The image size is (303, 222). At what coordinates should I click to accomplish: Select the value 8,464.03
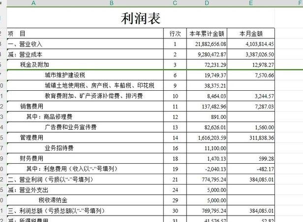(x=216, y=96)
